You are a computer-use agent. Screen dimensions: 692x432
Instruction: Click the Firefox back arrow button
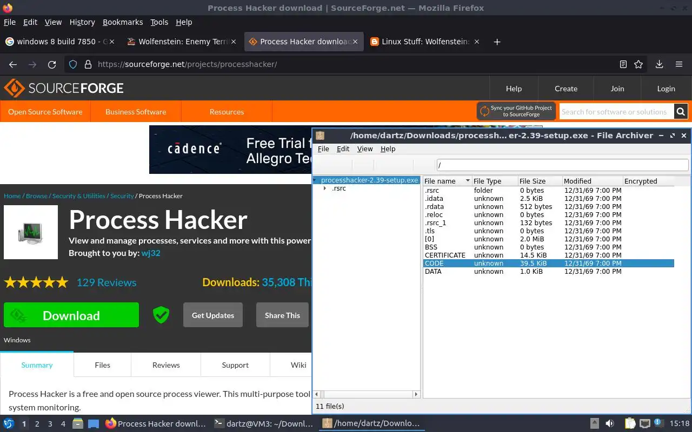coord(13,64)
